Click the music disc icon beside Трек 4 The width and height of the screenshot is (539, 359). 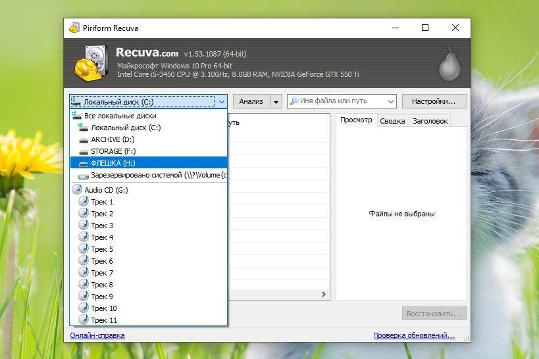point(84,237)
